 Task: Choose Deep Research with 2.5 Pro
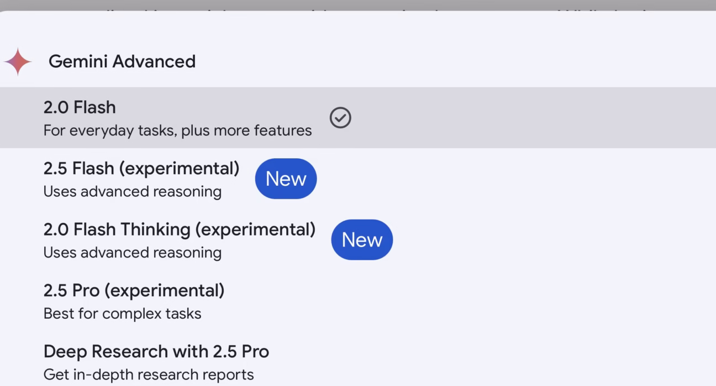pos(156,362)
